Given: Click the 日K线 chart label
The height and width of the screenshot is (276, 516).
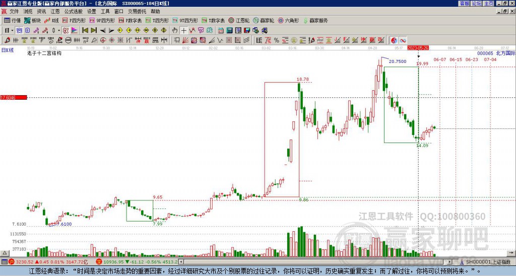Looking at the screenshot, I should (7, 50).
